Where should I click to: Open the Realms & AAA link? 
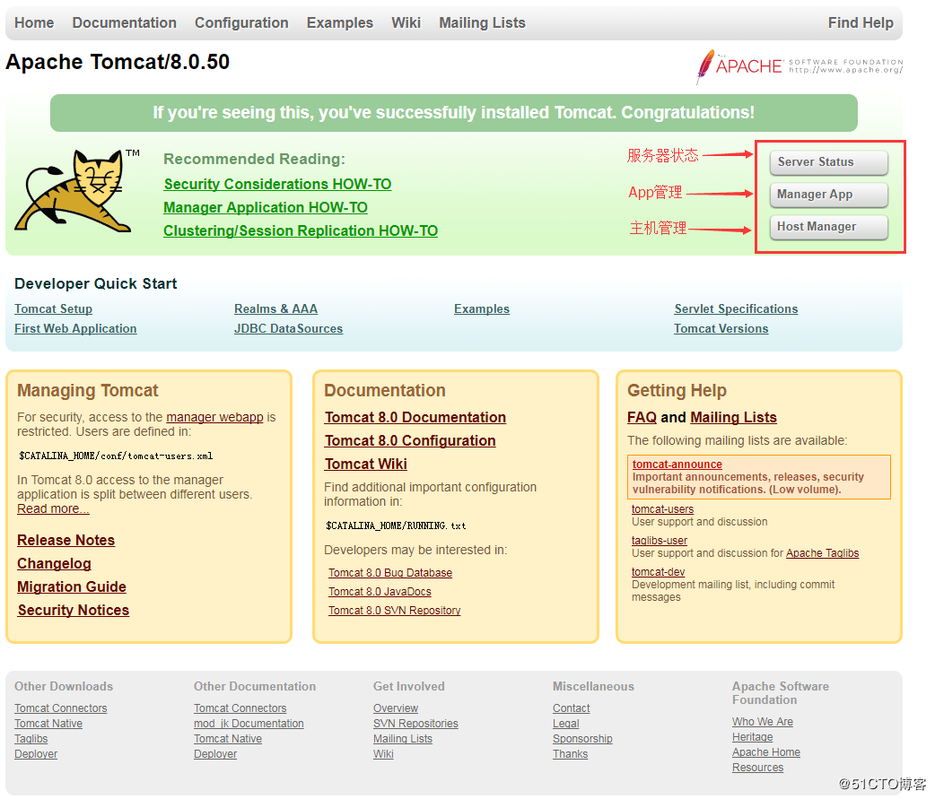click(x=275, y=308)
